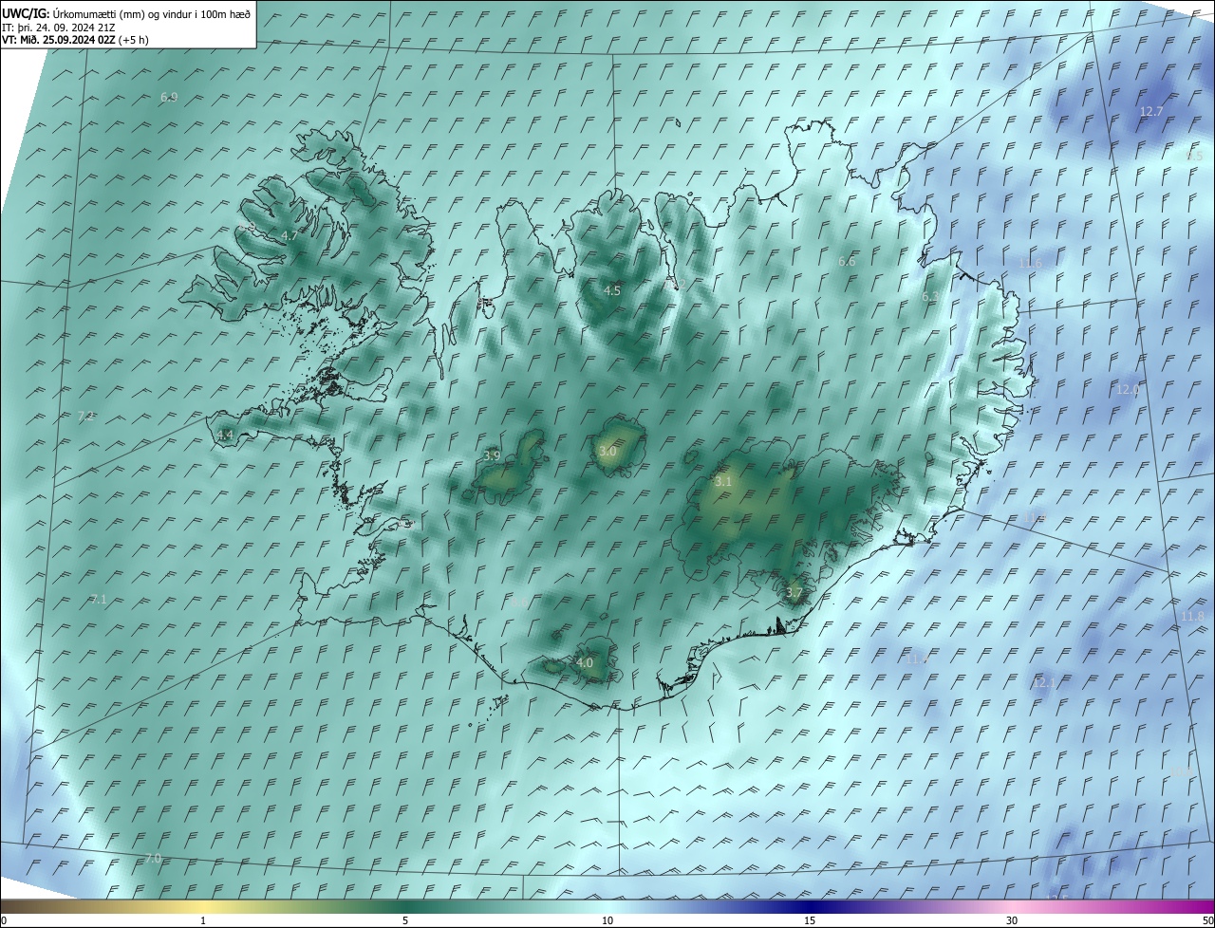Viewport: 1215px width, 928px height.
Task: Click the 3.1 value label on Vatnajökull
Action: point(723,482)
